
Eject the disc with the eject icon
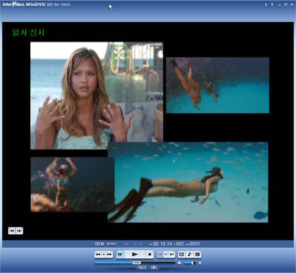pyautogui.click(x=200, y=263)
